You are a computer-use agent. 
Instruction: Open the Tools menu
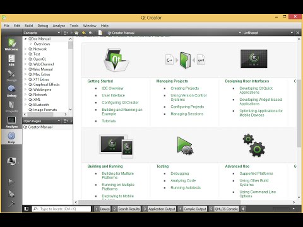[74, 26]
